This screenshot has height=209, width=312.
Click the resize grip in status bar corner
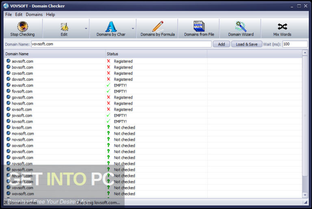tap(305, 202)
